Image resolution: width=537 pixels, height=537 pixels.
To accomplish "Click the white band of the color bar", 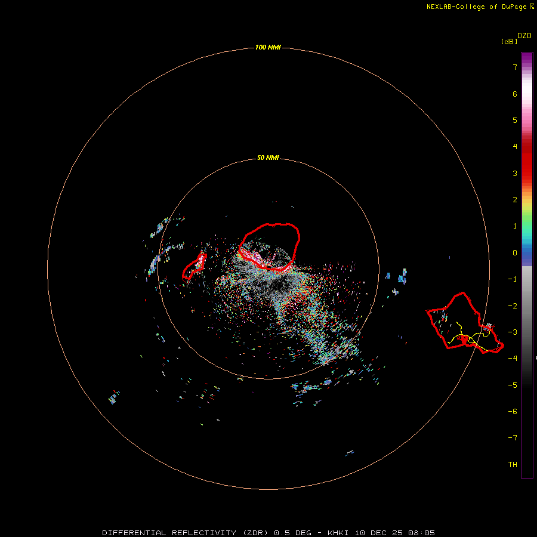I will tap(527, 89).
